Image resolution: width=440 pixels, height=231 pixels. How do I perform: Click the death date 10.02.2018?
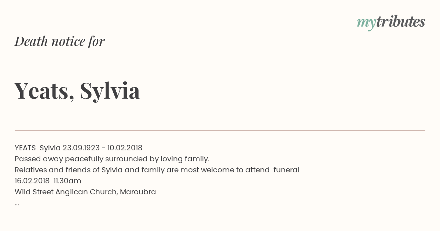pyautogui.click(x=125, y=148)
